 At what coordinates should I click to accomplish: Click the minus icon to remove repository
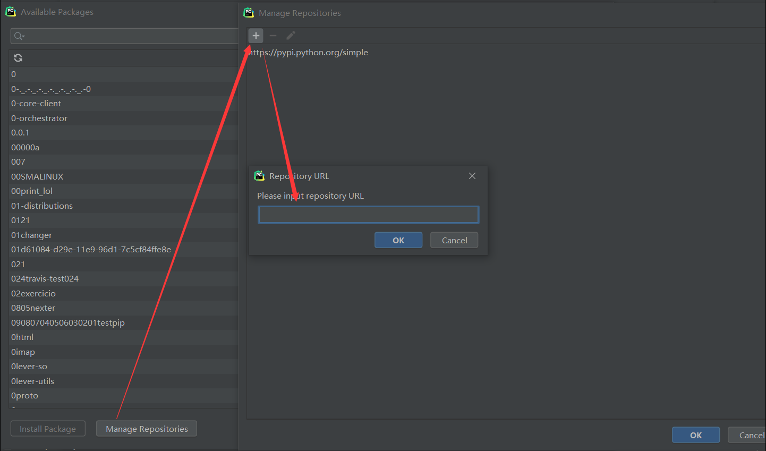click(x=273, y=36)
